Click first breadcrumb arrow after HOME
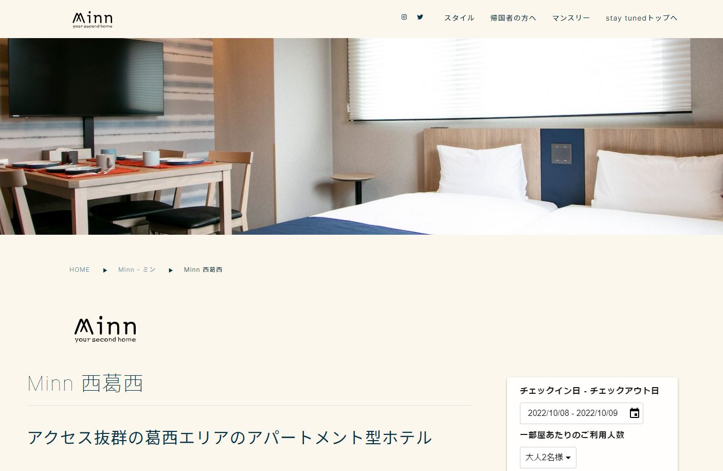Viewport: 723px width, 471px height. coord(105,270)
